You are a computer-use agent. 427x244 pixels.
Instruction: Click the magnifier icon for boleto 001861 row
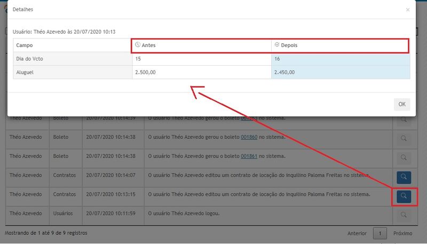404,157
